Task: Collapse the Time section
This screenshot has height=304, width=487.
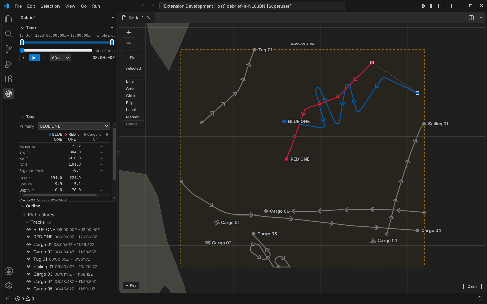Action: tap(23, 28)
